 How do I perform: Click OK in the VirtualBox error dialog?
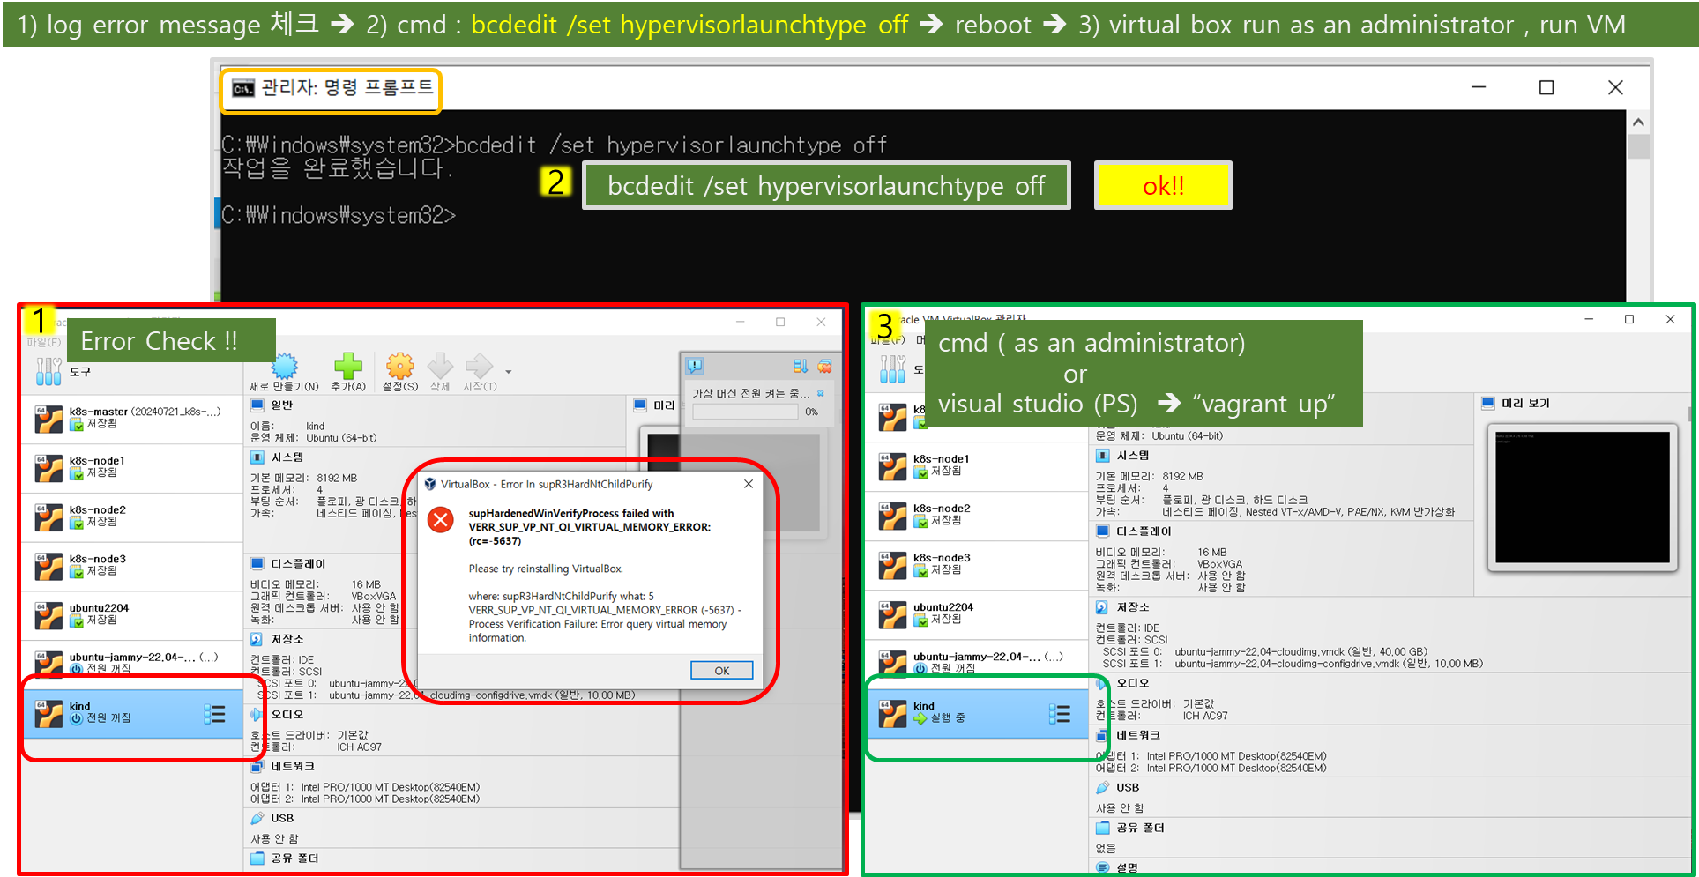click(721, 671)
